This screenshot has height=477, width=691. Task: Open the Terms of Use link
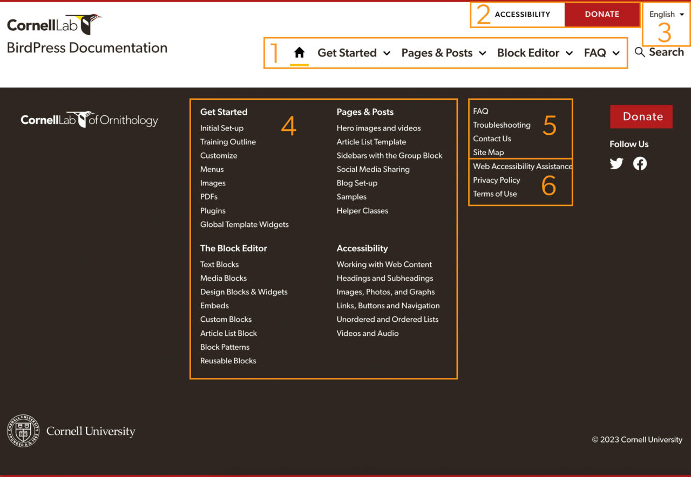495,194
